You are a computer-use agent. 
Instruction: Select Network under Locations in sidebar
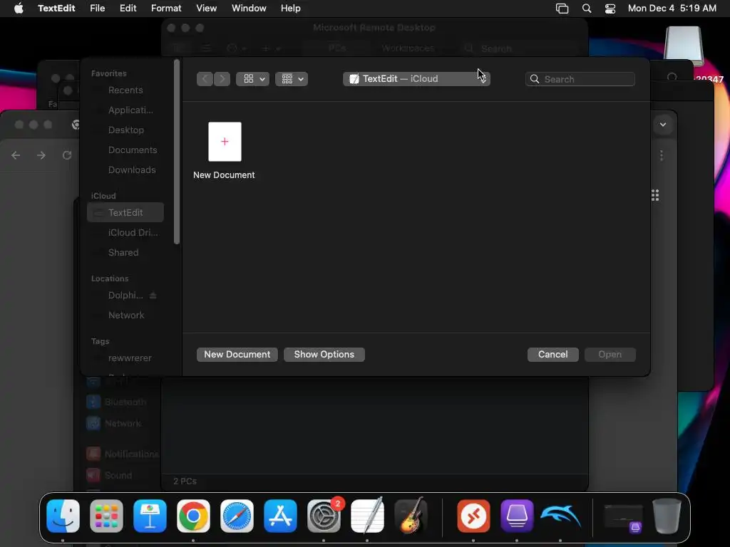point(125,316)
